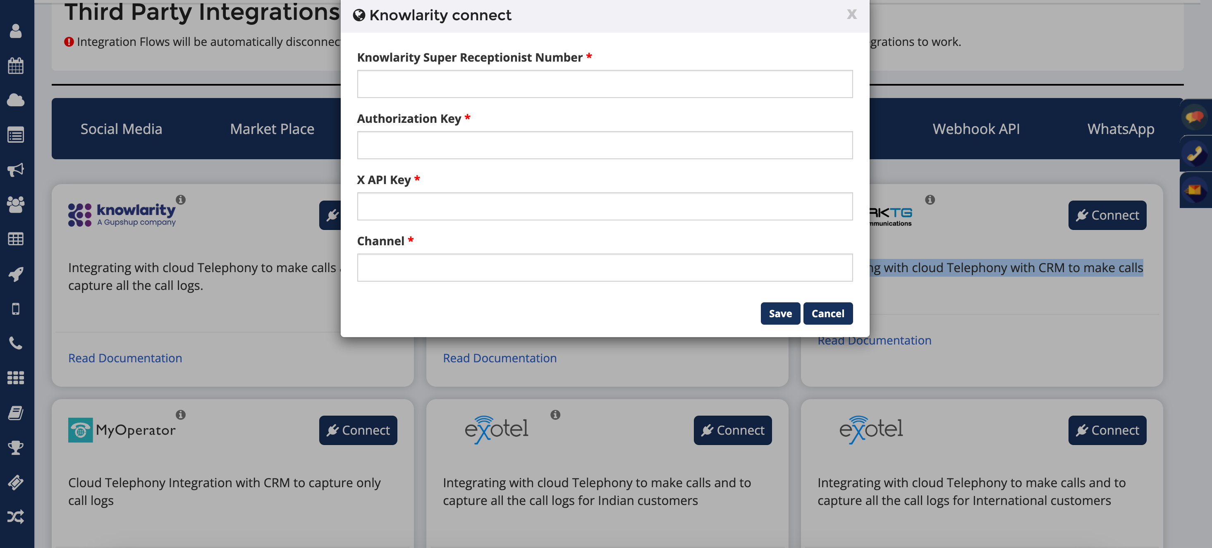Open the Webhook API tab
Screen dimensions: 1212x548
[976, 129]
